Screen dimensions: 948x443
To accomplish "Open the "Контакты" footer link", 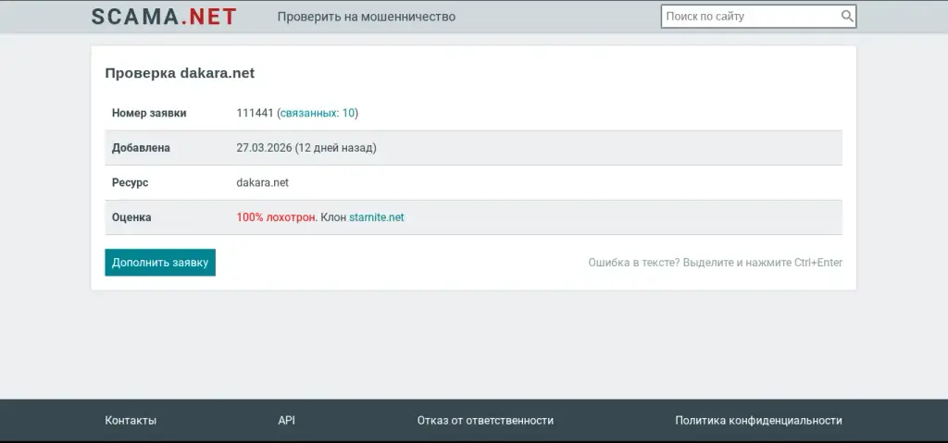I will click(x=131, y=421).
